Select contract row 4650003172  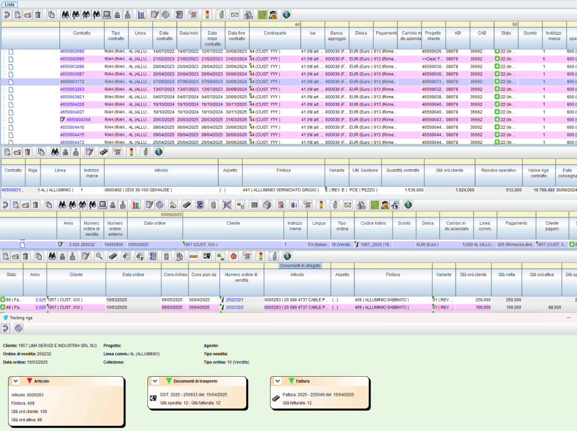pos(72,81)
